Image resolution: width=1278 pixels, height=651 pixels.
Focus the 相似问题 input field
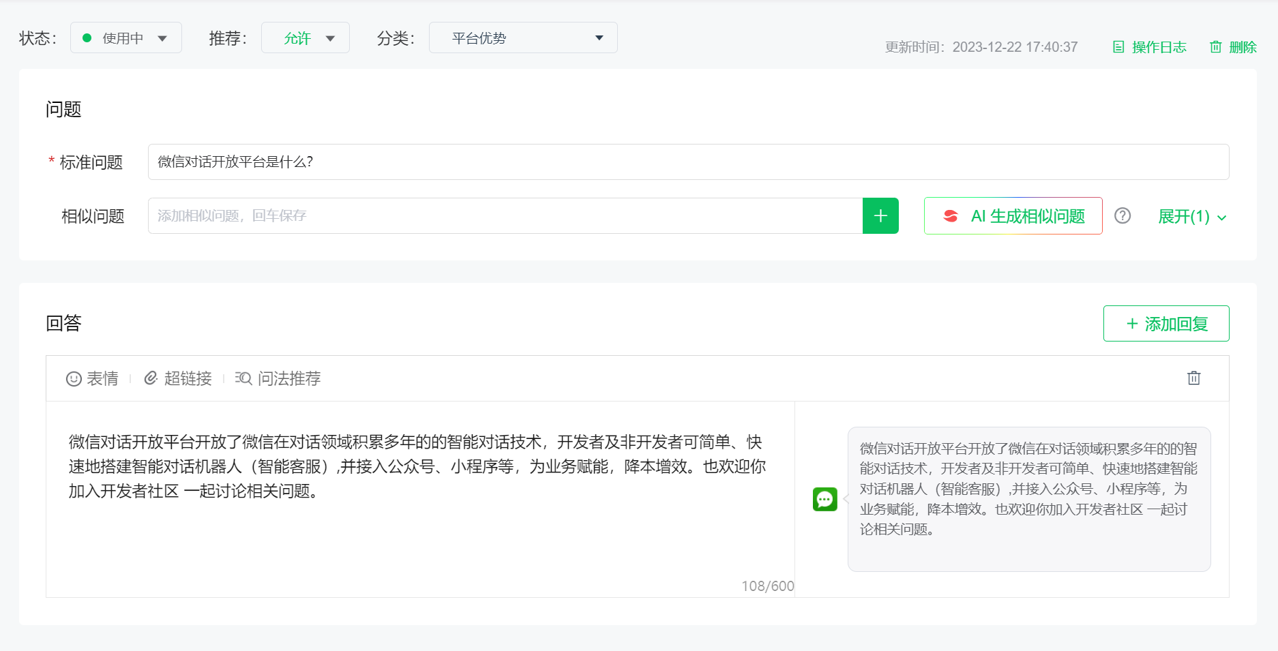tap(505, 216)
